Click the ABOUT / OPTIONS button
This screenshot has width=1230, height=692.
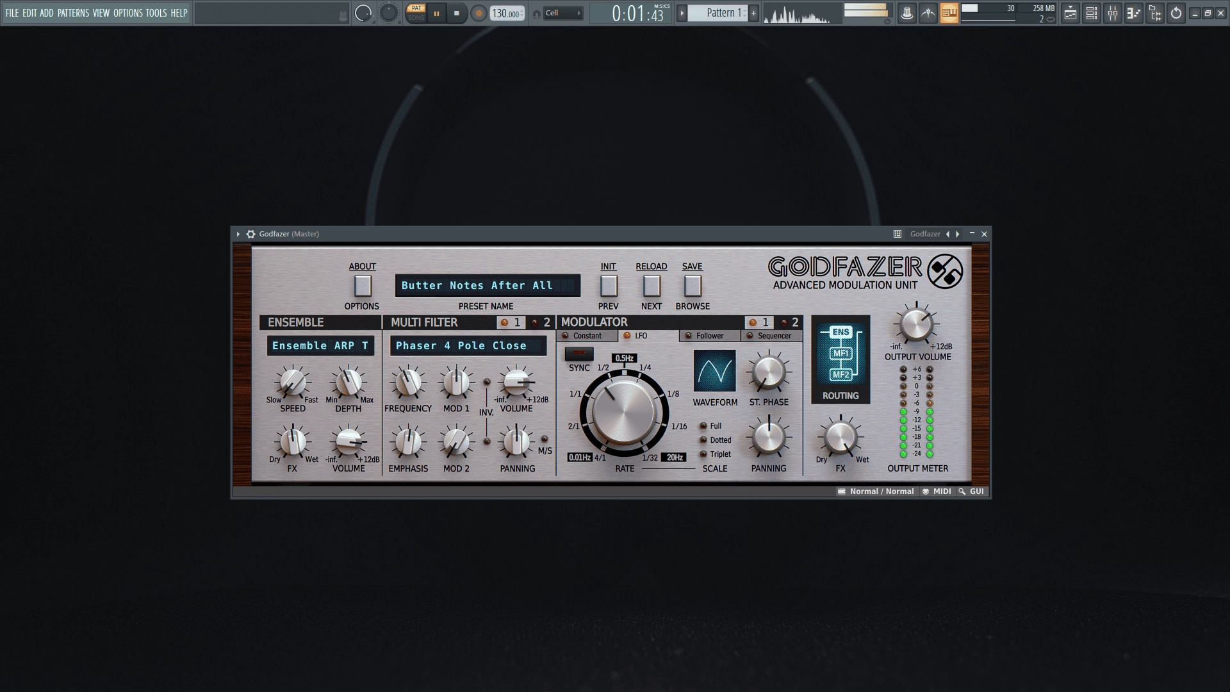363,286
